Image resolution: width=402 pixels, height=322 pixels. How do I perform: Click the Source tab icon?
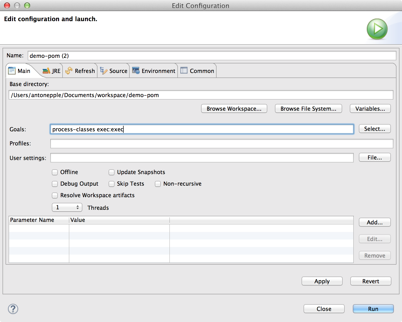(103, 71)
